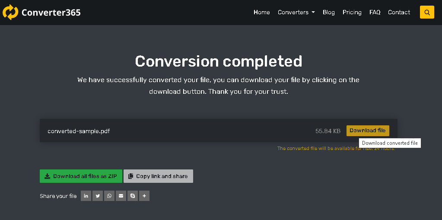Image resolution: width=442 pixels, height=220 pixels.
Task: Click the yellow search icon button
Action: [x=426, y=12]
